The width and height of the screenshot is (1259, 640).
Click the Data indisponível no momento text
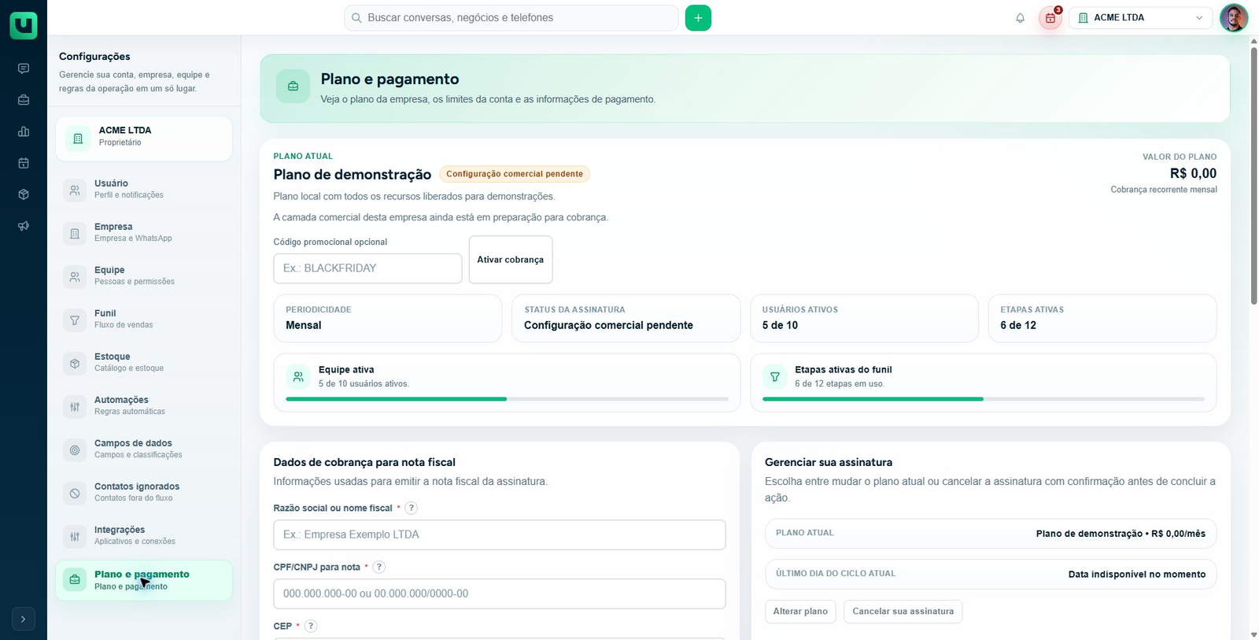1137,575
